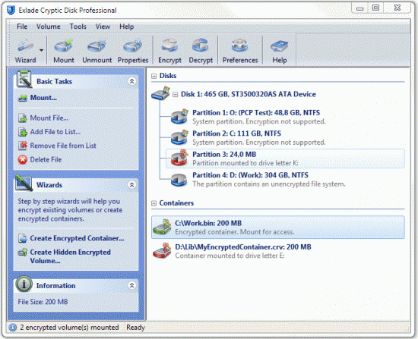Click the 'Ready' status bar text
The image size is (418, 339).
[135, 328]
